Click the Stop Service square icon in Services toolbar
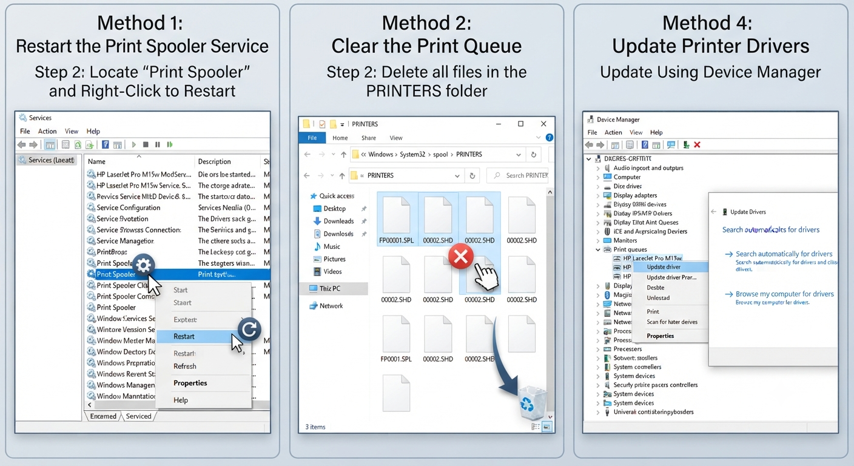Image resolution: width=854 pixels, height=466 pixels. pos(146,144)
